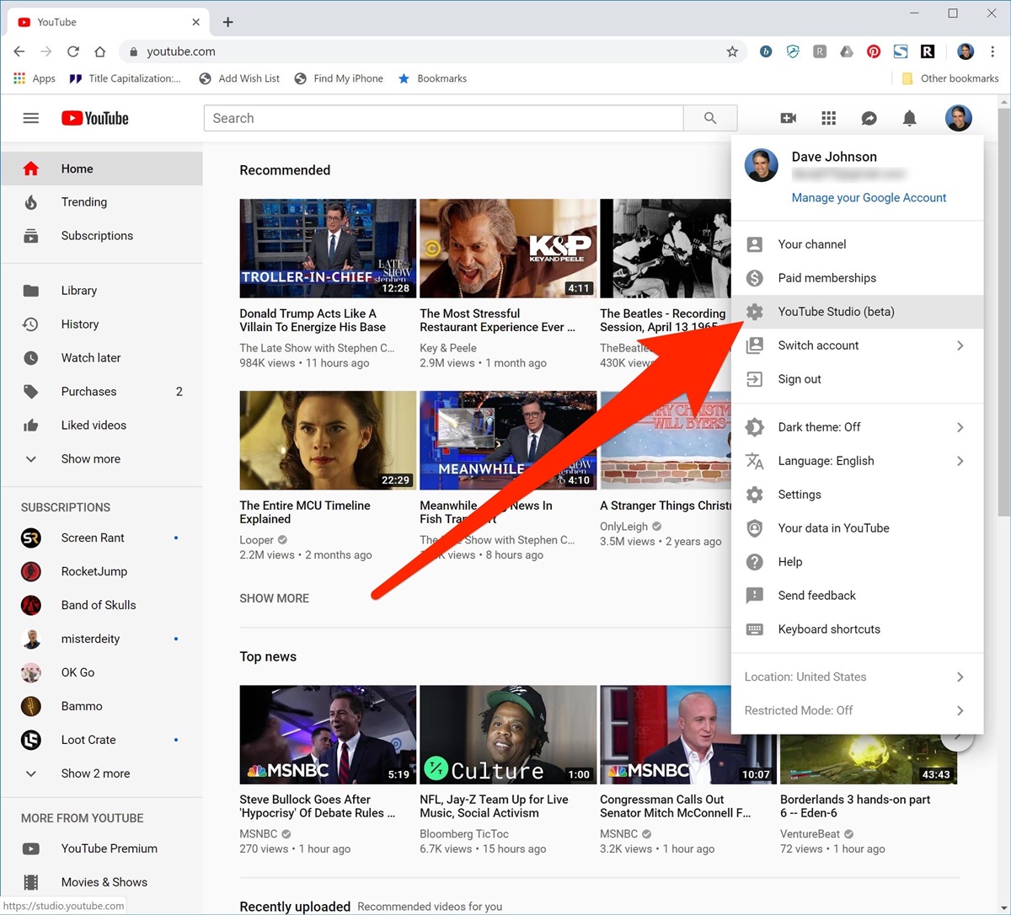Image resolution: width=1011 pixels, height=915 pixels.
Task: Click SHOW MORE under Recommended
Action: (274, 598)
